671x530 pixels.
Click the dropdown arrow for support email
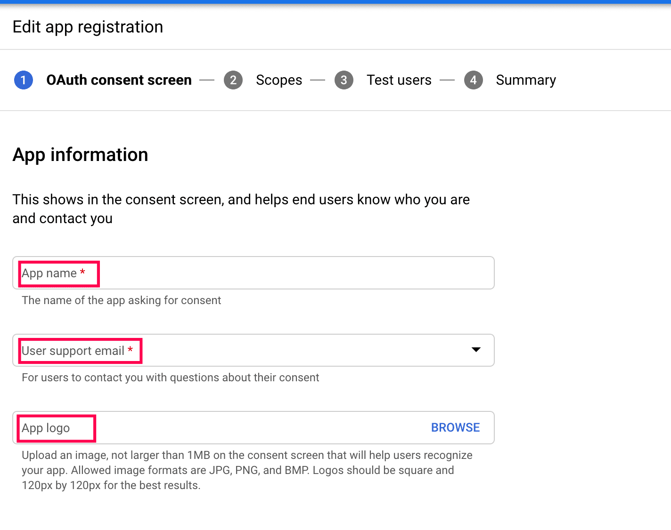coord(476,349)
